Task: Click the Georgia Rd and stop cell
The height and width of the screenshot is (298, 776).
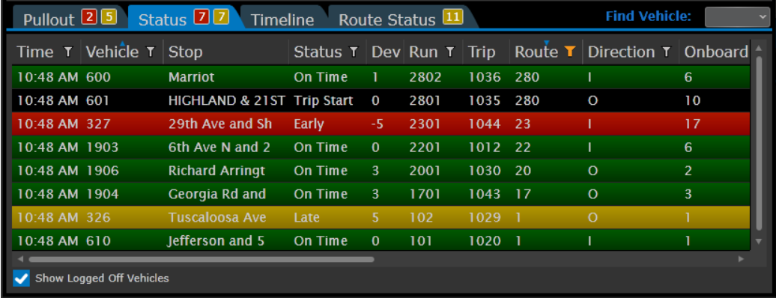Action: (x=216, y=194)
